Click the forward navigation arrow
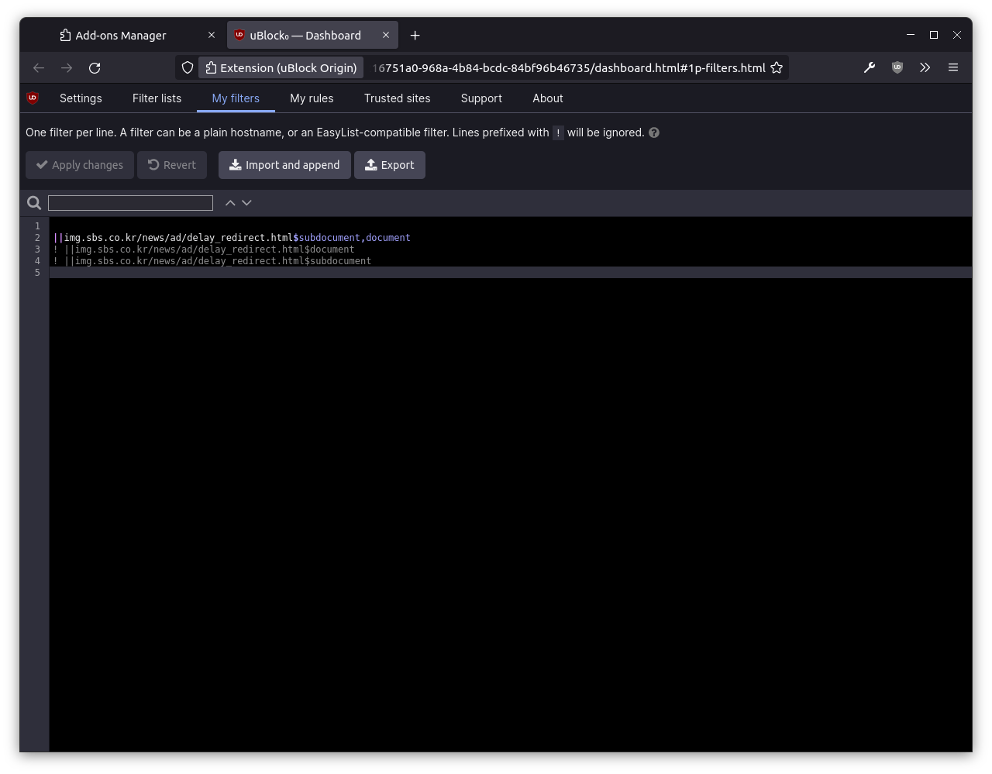The height and width of the screenshot is (774, 992). (67, 67)
